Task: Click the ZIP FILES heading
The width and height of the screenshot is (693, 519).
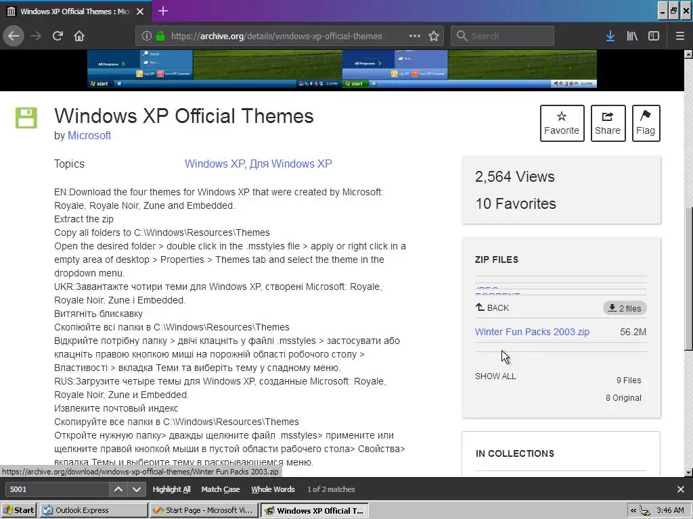Action: 496,259
